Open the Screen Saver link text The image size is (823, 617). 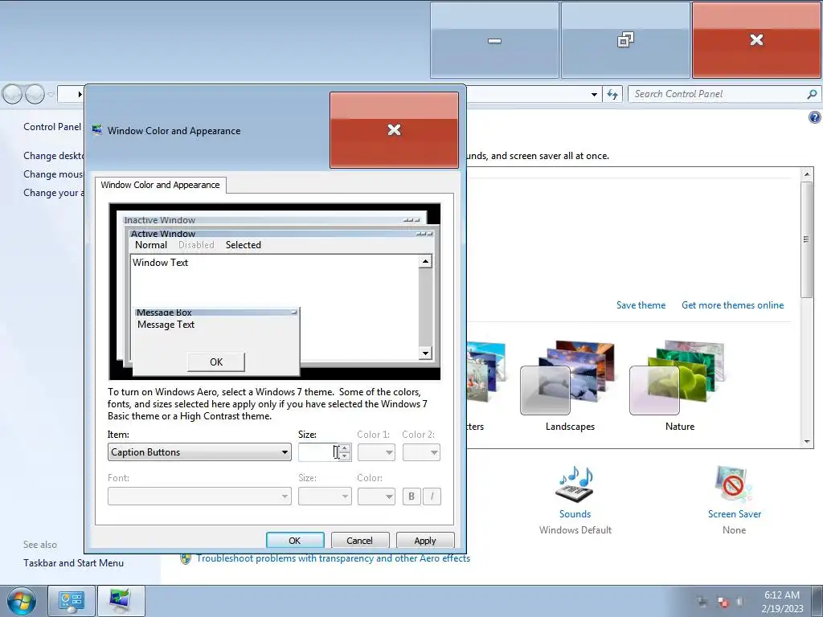(735, 514)
